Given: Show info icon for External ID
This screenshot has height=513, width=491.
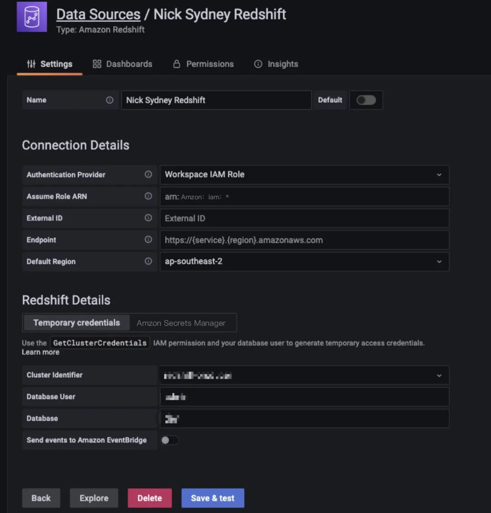Looking at the screenshot, I should tap(148, 218).
